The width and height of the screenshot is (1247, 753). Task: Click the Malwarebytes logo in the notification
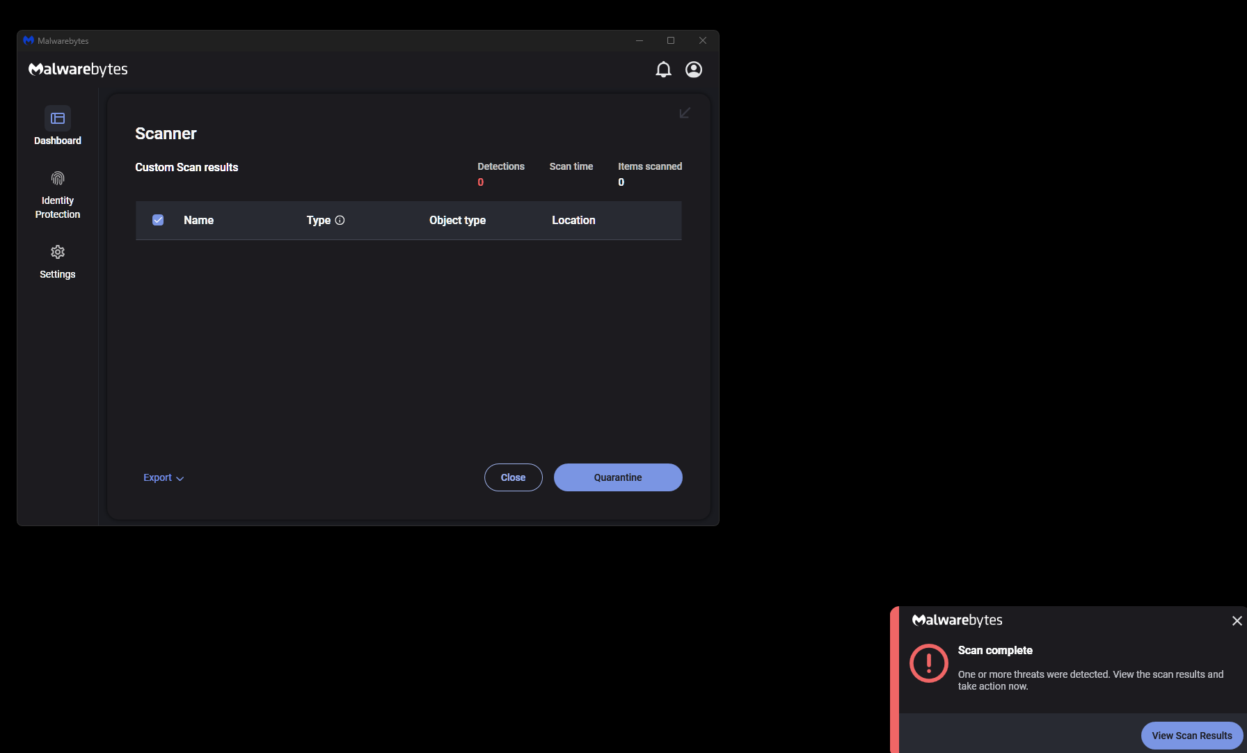958,620
